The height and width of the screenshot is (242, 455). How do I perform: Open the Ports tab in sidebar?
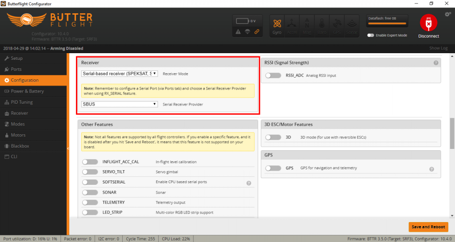click(16, 69)
